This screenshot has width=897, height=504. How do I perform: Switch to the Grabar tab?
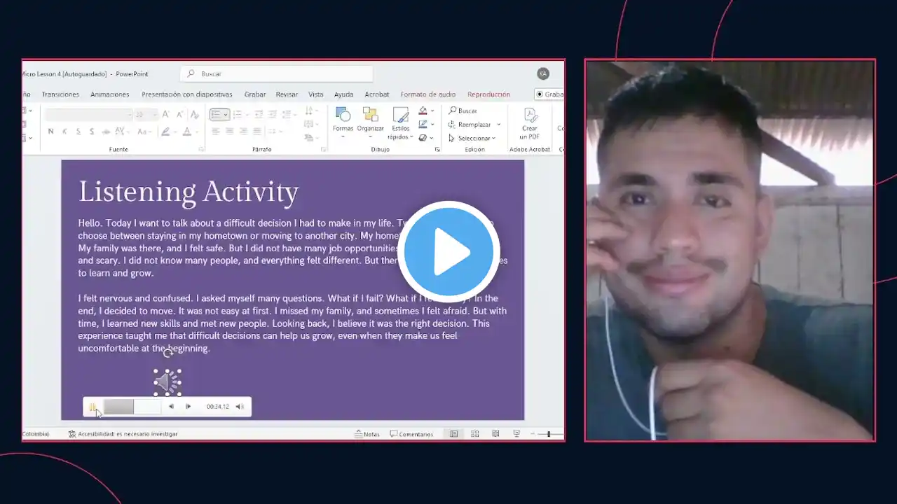point(255,94)
